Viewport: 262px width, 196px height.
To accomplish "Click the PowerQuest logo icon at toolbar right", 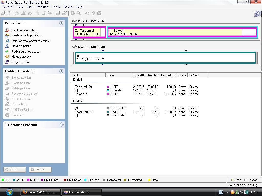I will 257,14.
